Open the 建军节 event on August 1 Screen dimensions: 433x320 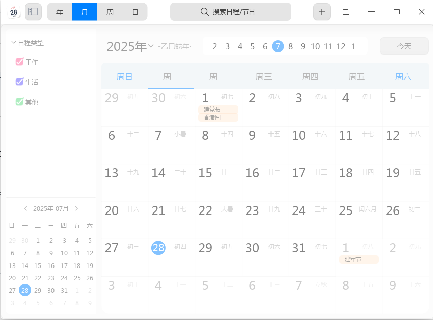pos(359,259)
